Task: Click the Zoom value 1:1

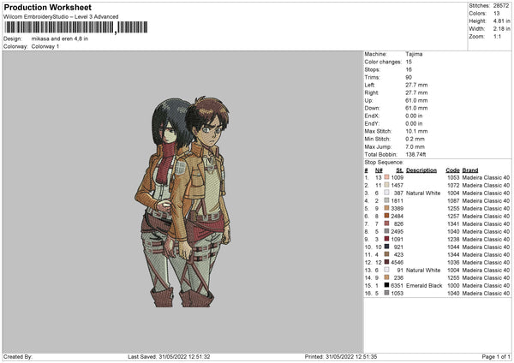Action: pyautogui.click(x=497, y=36)
